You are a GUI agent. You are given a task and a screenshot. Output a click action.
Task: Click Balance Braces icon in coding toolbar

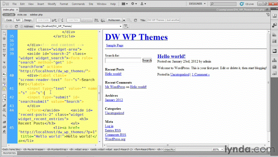[x=4, y=67]
